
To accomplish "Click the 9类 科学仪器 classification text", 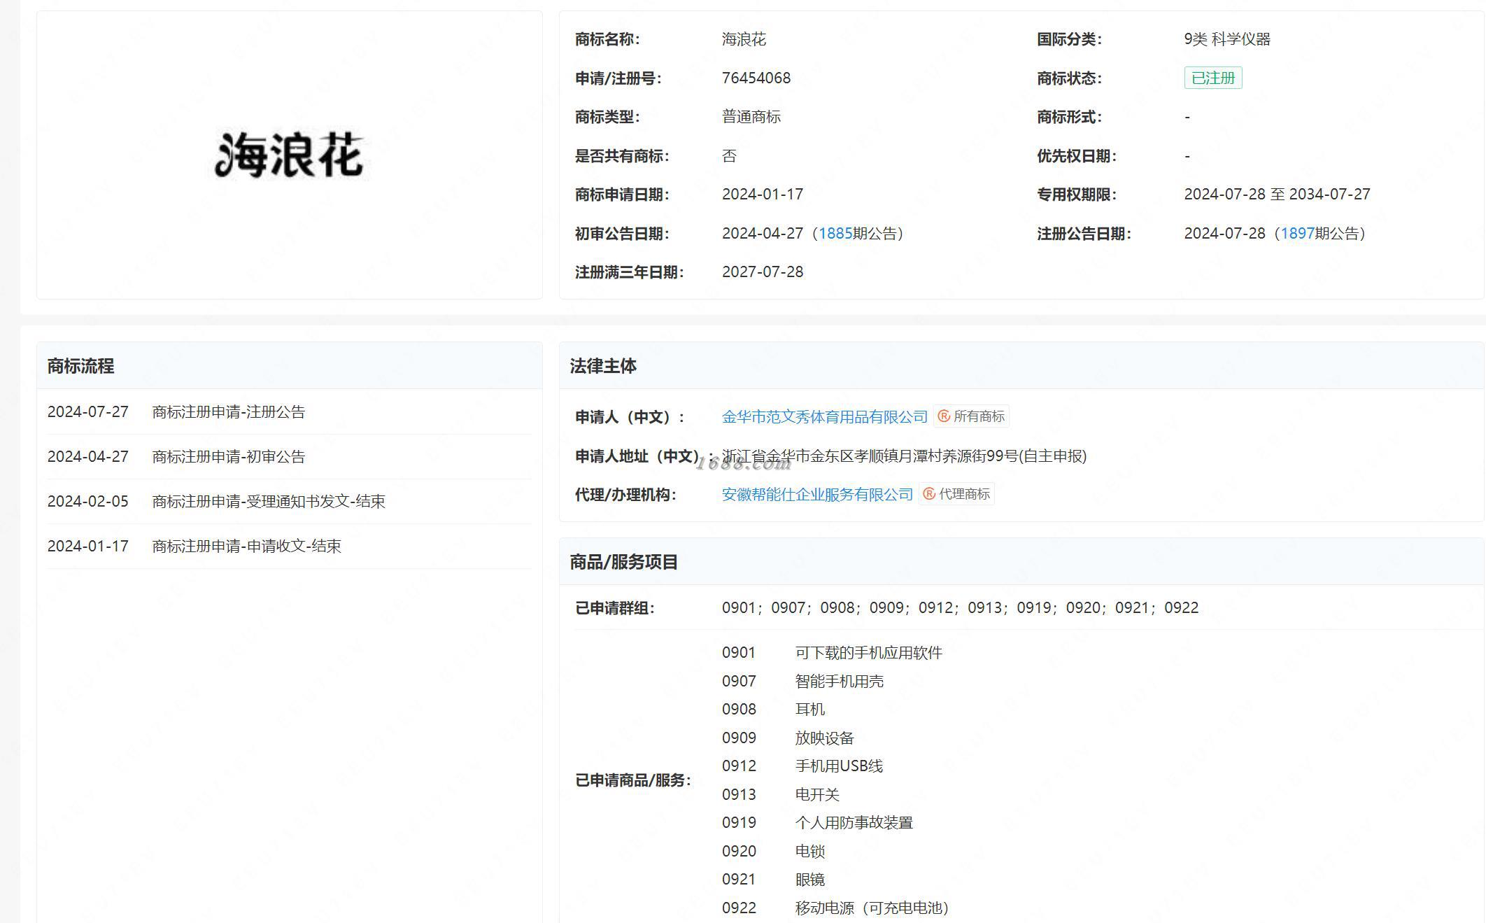I will coord(1226,39).
